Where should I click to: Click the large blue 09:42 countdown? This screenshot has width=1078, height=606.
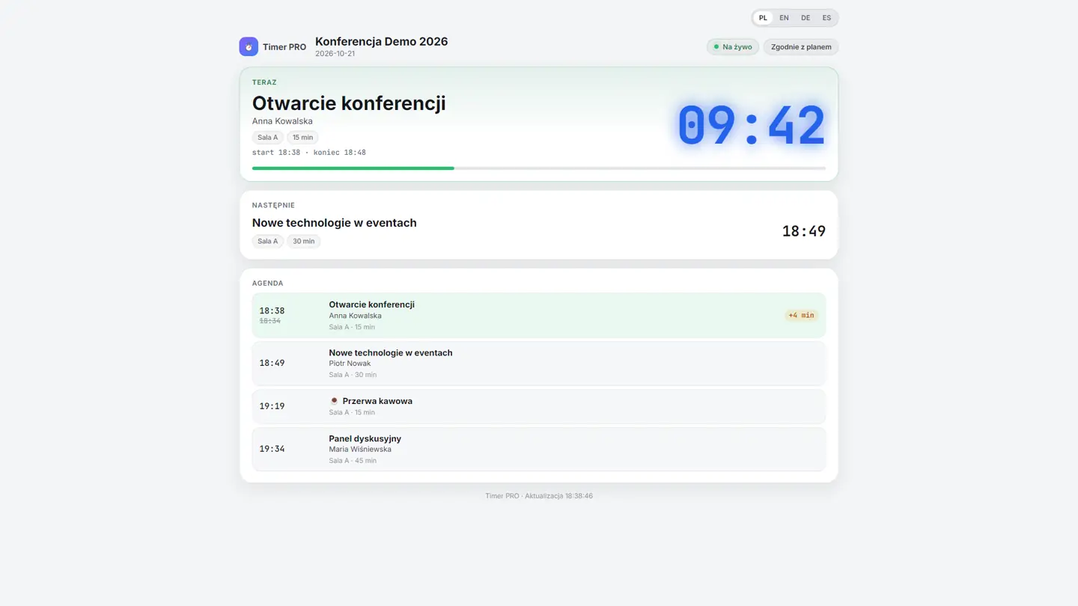click(x=751, y=125)
